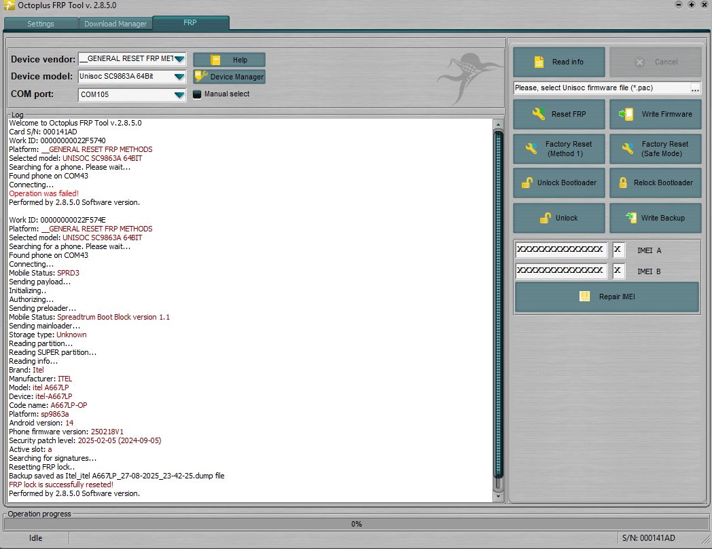712x549 pixels.
Task: Click the wrench icon on Reset FRP
Action: coord(538,114)
